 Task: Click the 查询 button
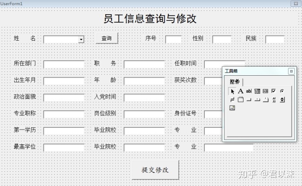[x=107, y=38]
